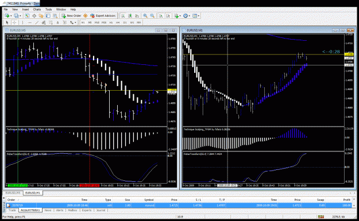The image size is (359, 221).
Task: Sort history by the Order column header
Action: coord(11,200)
